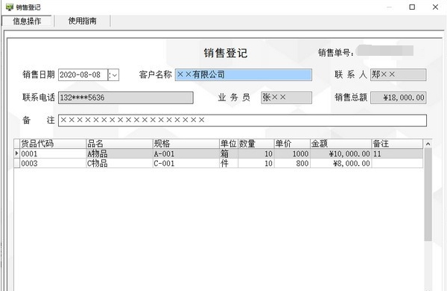Click the 单位 column header

click(229, 144)
